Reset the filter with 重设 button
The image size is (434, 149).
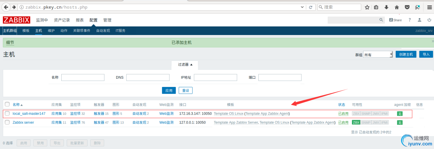coord(186,90)
